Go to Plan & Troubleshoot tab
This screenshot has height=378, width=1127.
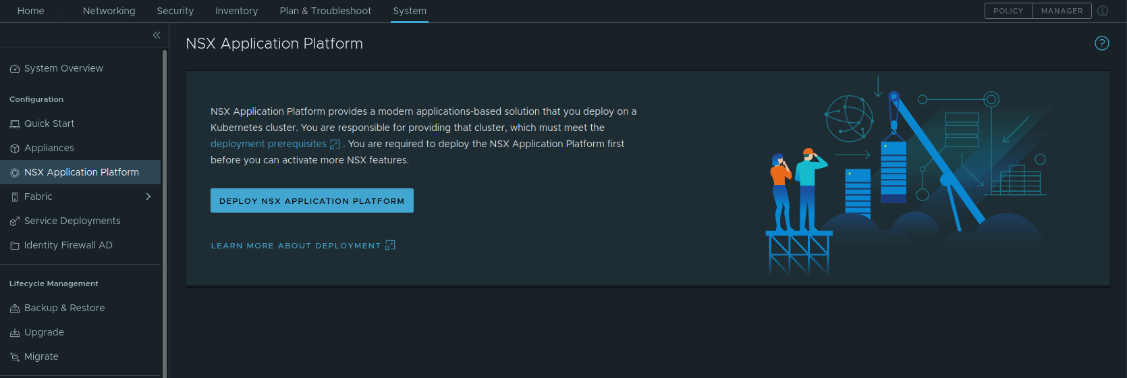point(325,11)
